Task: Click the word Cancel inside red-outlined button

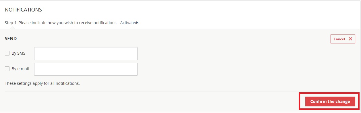Action: (x=339, y=39)
